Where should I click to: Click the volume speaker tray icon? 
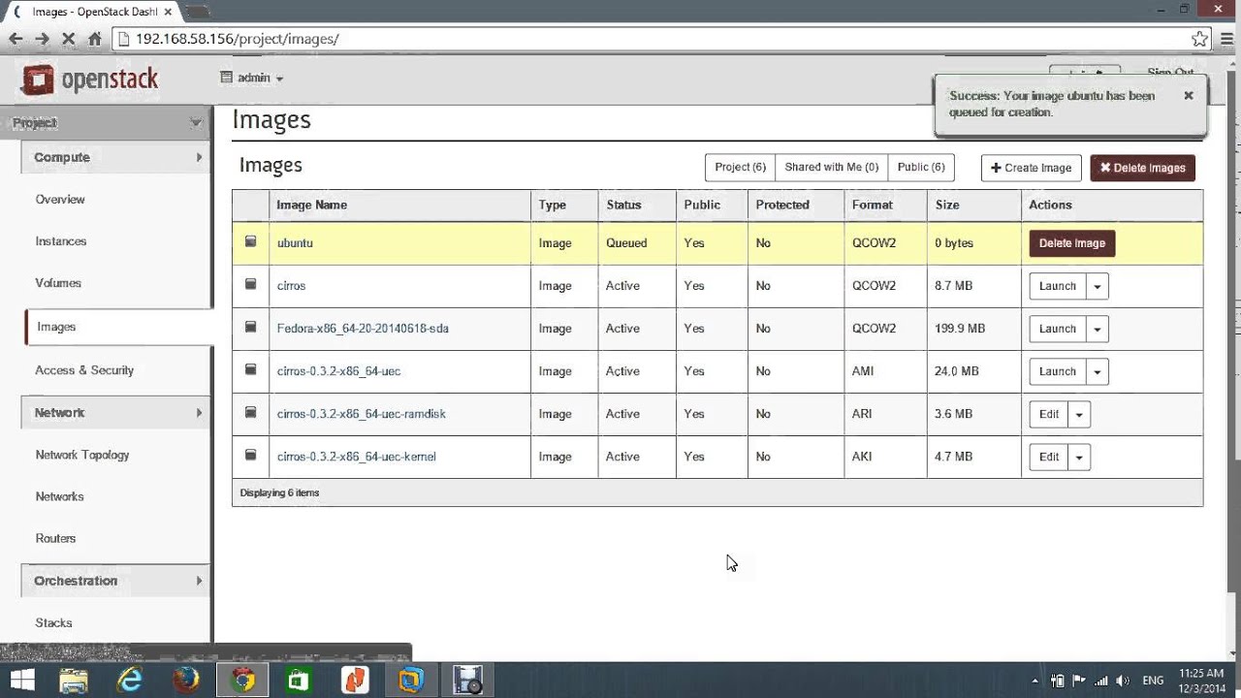[1123, 681]
